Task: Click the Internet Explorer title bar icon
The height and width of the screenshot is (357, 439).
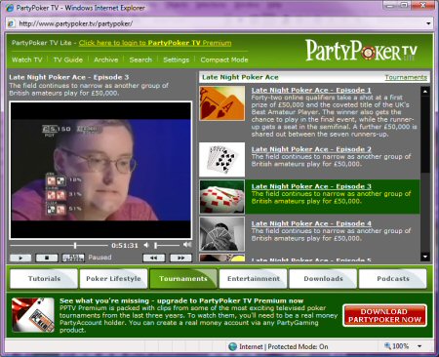Action: pos(10,8)
